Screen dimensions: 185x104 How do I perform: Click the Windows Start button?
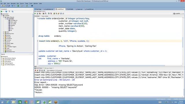click(x=2, y=102)
